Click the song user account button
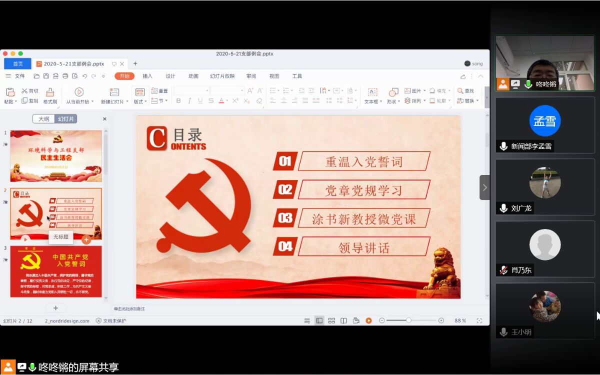The height and width of the screenshot is (375, 600). (x=473, y=63)
